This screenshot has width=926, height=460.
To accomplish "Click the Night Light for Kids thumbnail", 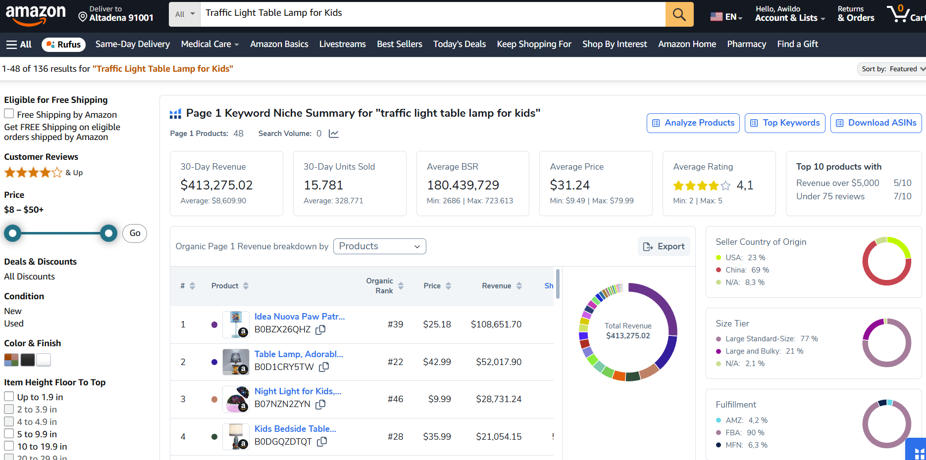I will [236, 399].
